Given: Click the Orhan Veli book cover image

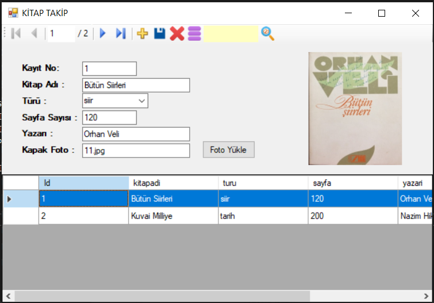Looking at the screenshot, I should coord(355,109).
